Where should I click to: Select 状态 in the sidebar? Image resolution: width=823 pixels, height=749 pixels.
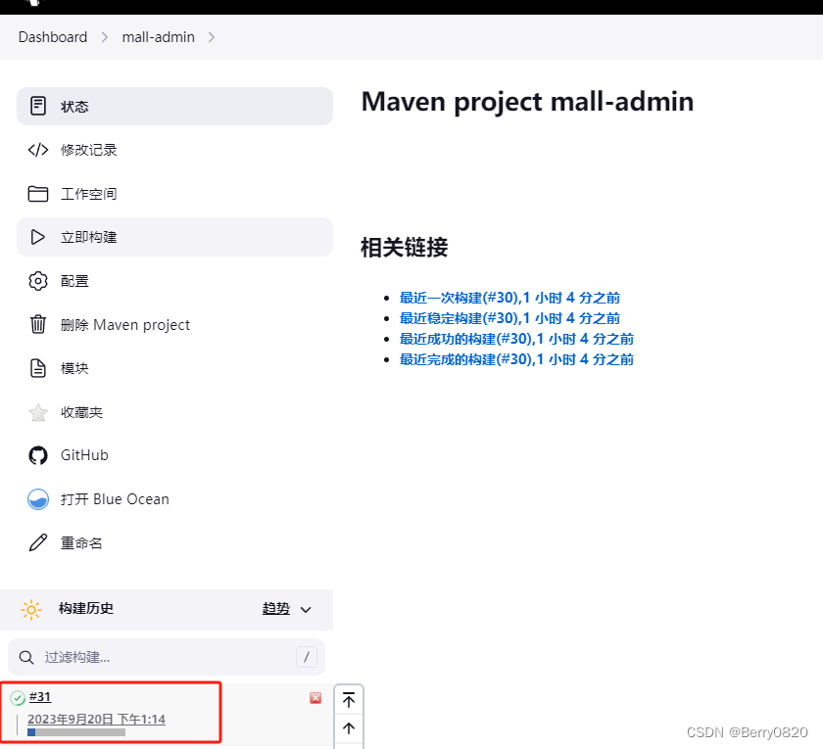tap(174, 106)
